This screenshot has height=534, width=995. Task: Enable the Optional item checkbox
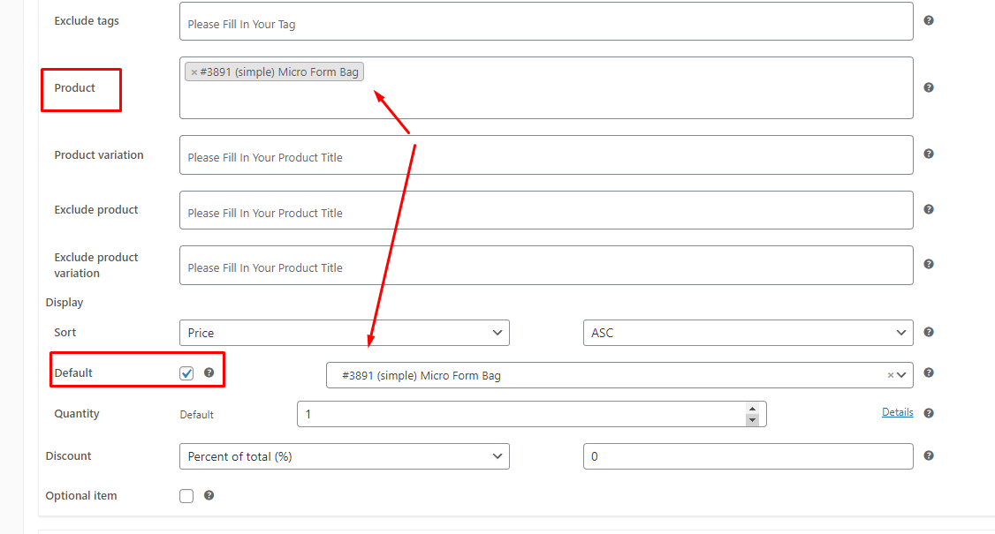pyautogui.click(x=186, y=496)
